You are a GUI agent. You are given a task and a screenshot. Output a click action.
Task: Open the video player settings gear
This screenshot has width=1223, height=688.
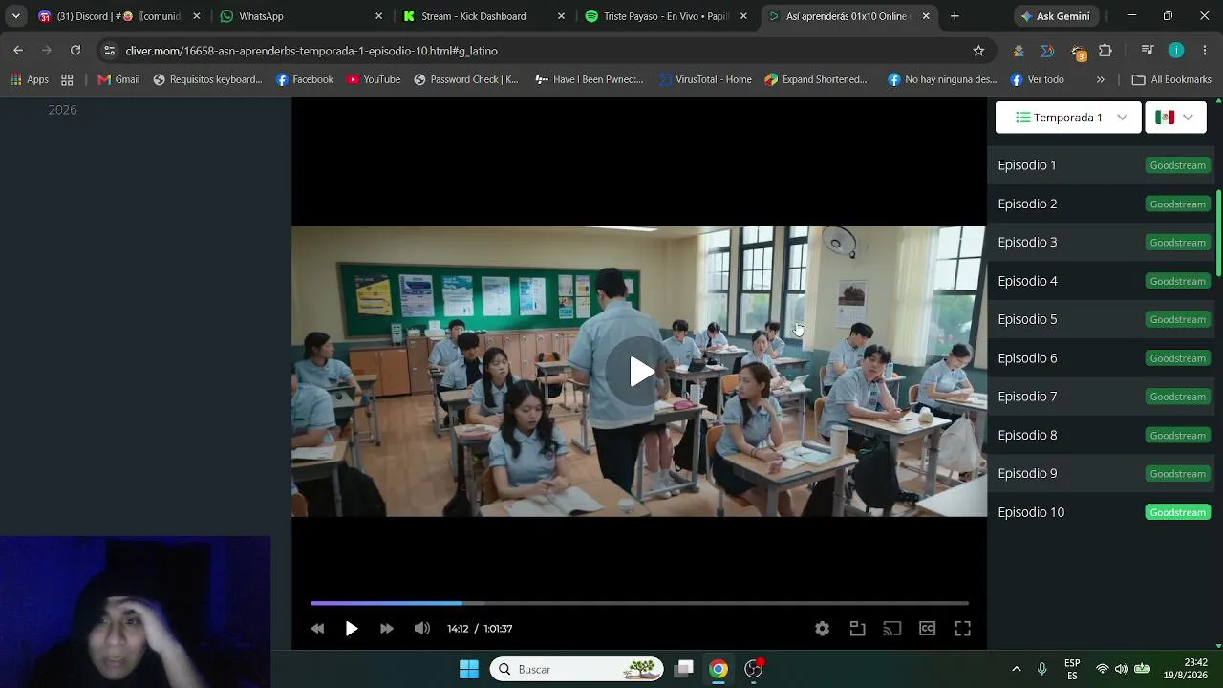click(x=822, y=629)
